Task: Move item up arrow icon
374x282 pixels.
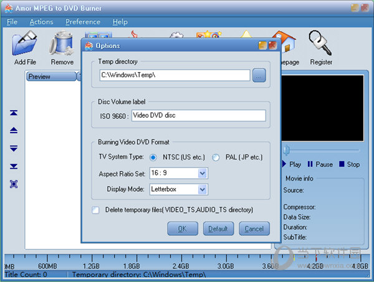Action: pos(14,130)
